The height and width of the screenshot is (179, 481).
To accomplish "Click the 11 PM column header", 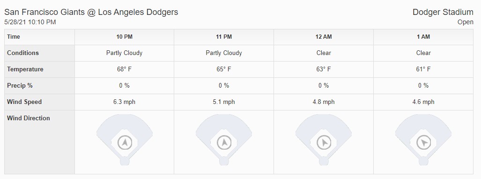I will pyautogui.click(x=224, y=37).
